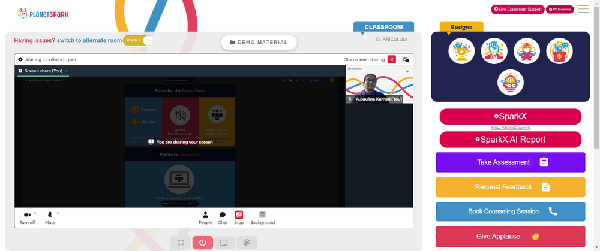Click the SparkX button
Screen dimensions: 600x251
pos(511,117)
